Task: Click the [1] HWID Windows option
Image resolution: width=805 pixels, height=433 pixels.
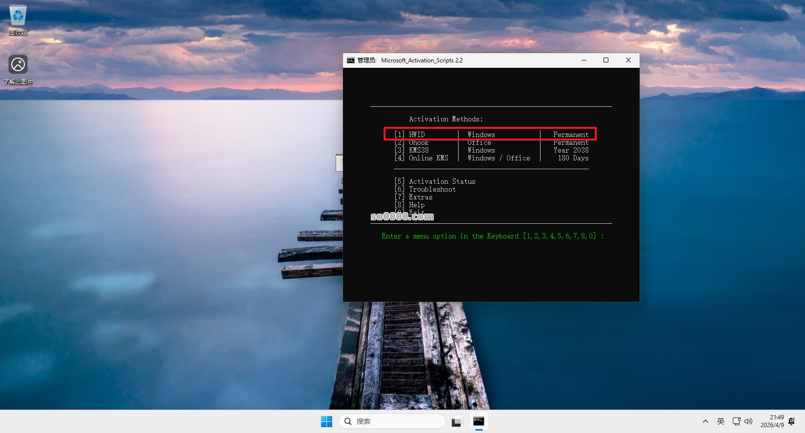Action: (x=490, y=135)
